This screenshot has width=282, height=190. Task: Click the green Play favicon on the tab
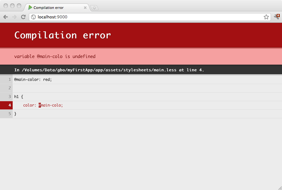pos(30,8)
